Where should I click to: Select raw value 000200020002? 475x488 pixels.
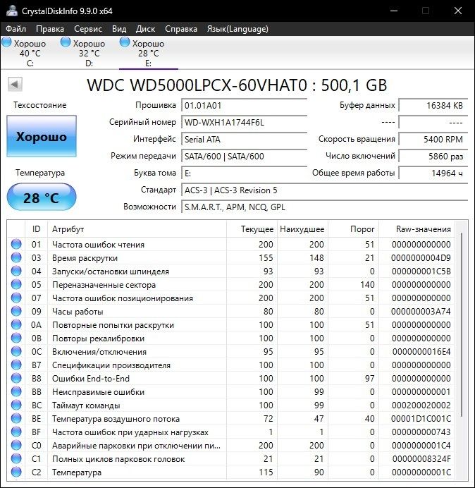point(421,405)
